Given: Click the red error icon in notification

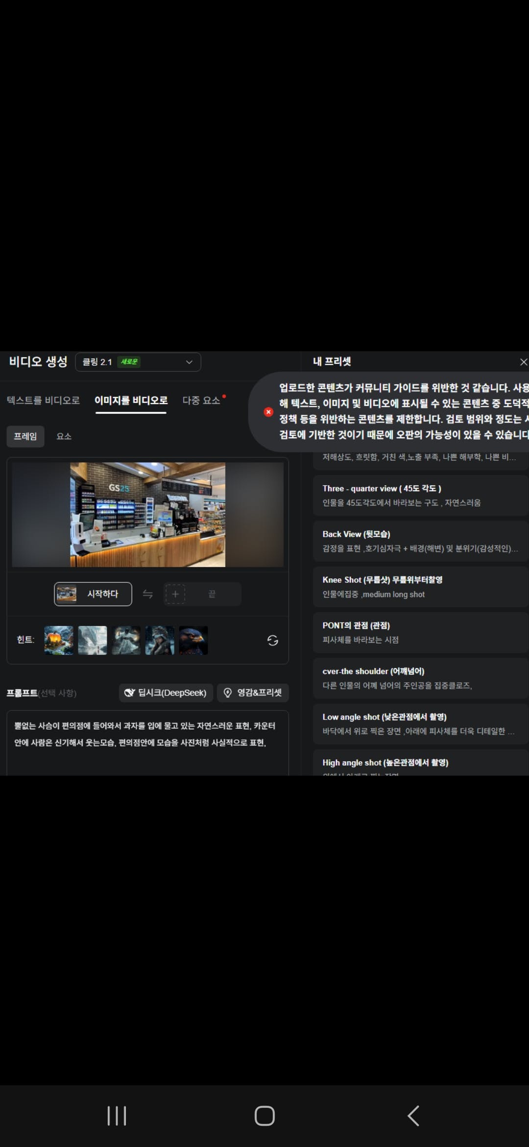Looking at the screenshot, I should [x=268, y=412].
